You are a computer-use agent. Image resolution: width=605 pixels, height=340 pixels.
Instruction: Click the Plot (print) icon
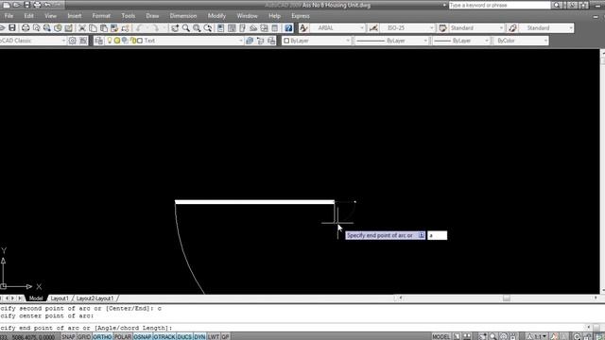[26, 27]
